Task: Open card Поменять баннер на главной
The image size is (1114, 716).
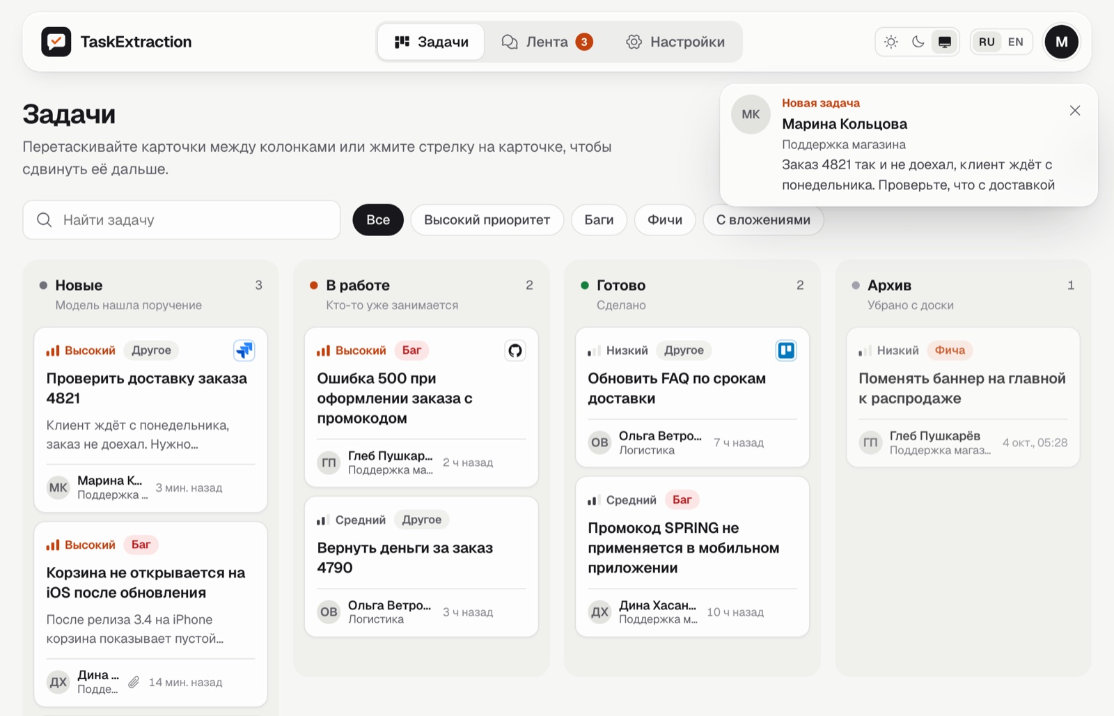Action: click(x=963, y=397)
